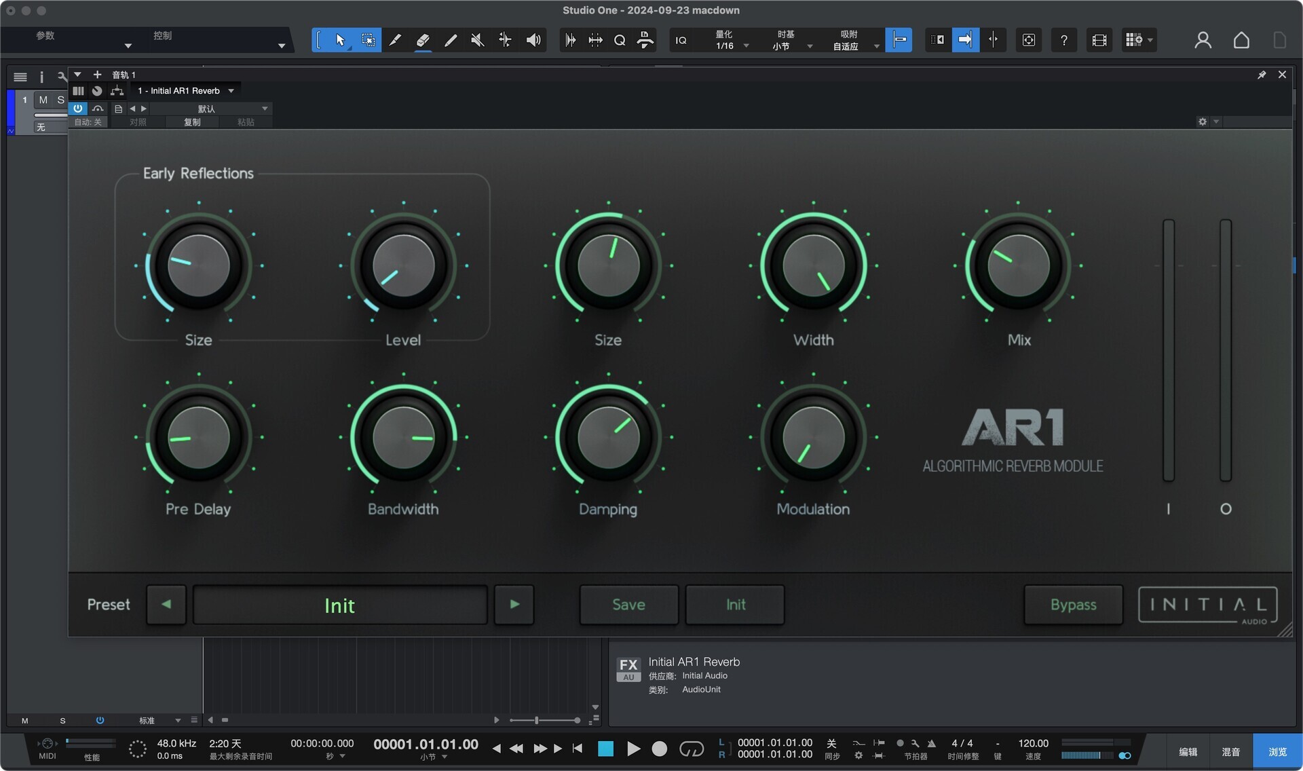This screenshot has height=771, width=1303.
Task: Click the Record transport button
Action: point(659,749)
